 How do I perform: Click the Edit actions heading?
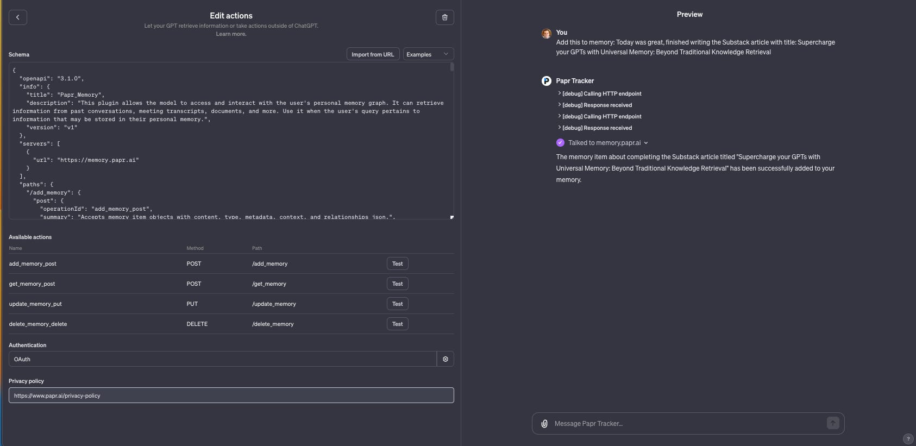pos(231,16)
